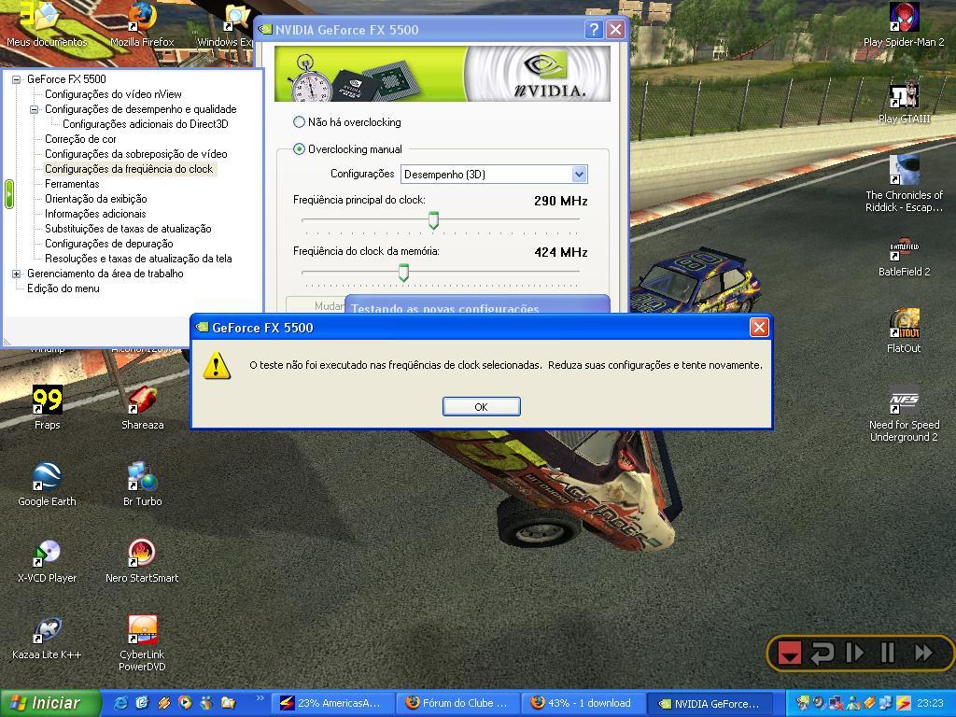Click OK in the error dialog
Screen dimensions: 956x717
tap(481, 407)
